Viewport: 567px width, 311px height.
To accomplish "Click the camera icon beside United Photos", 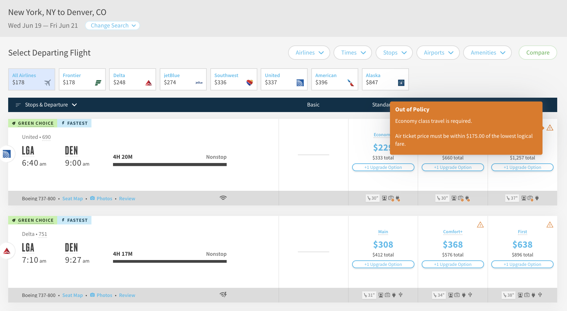I will [x=92, y=198].
